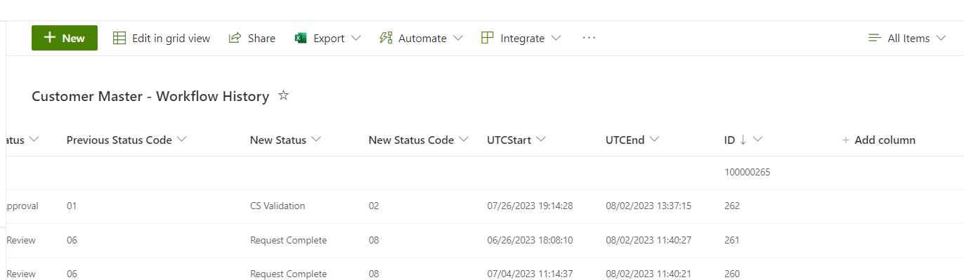Click the Integrate icon
Image resolution: width=964 pixels, height=280 pixels.
pyautogui.click(x=488, y=38)
